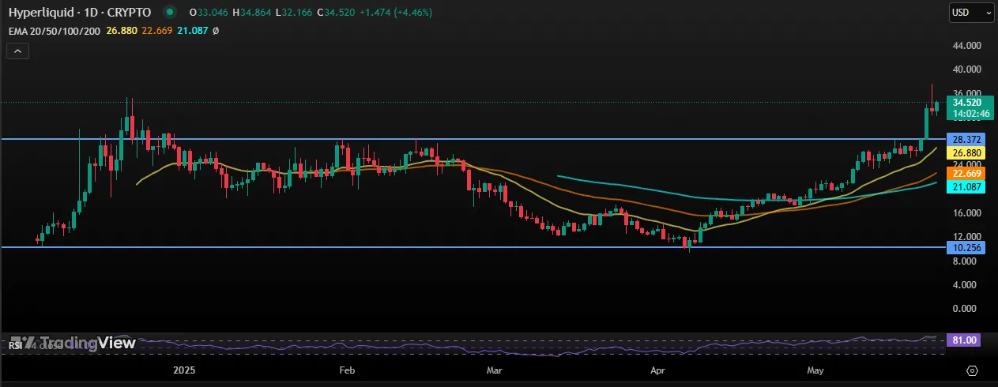Click the TradingView logo
This screenshot has width=998, height=387.
77,343
